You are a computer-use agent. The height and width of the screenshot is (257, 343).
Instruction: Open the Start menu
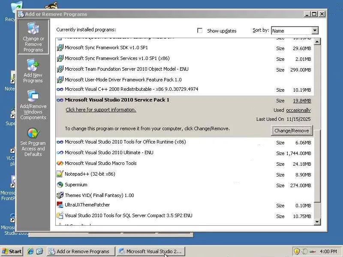point(12,251)
